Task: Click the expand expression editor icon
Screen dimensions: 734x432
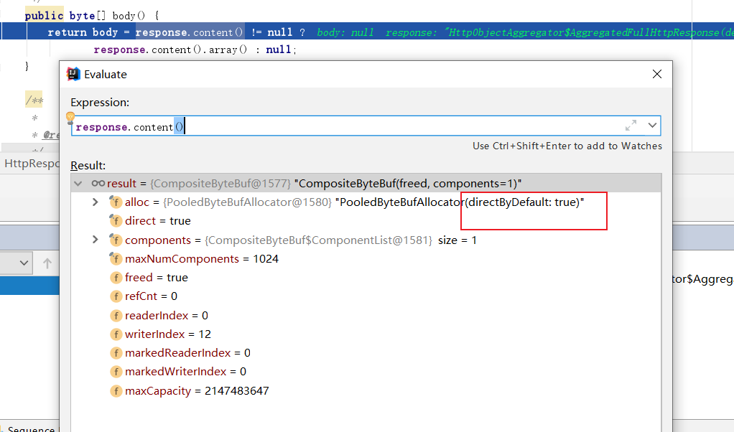Action: tap(631, 126)
